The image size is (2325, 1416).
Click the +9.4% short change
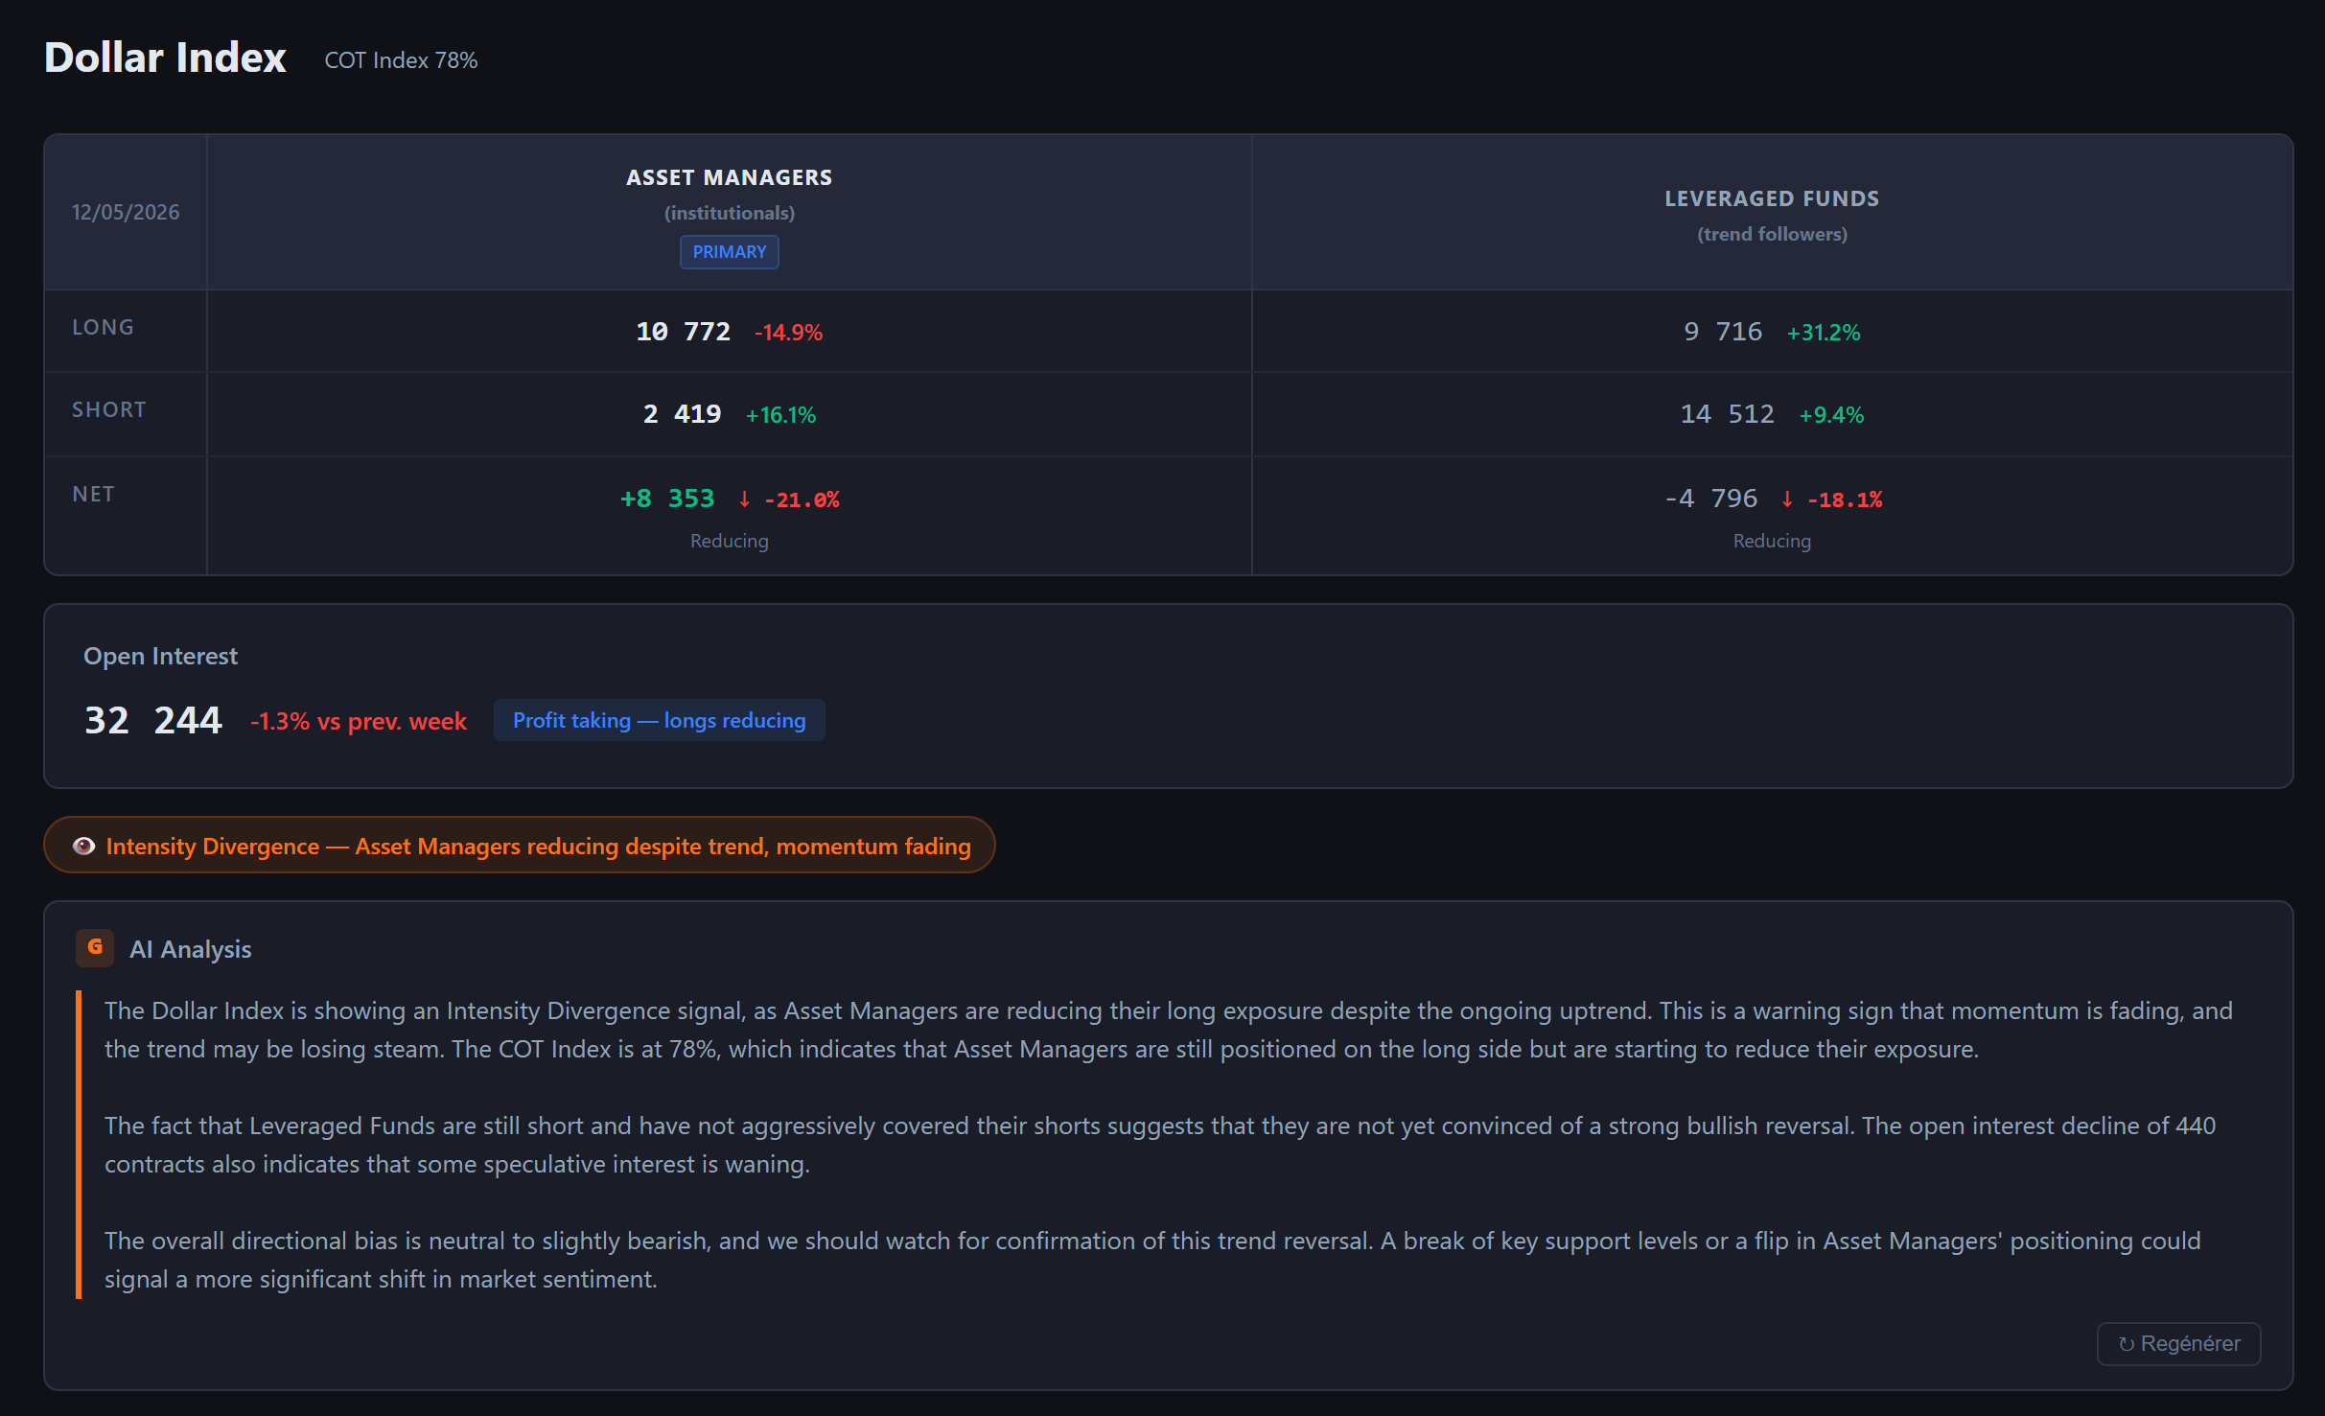(x=1831, y=415)
